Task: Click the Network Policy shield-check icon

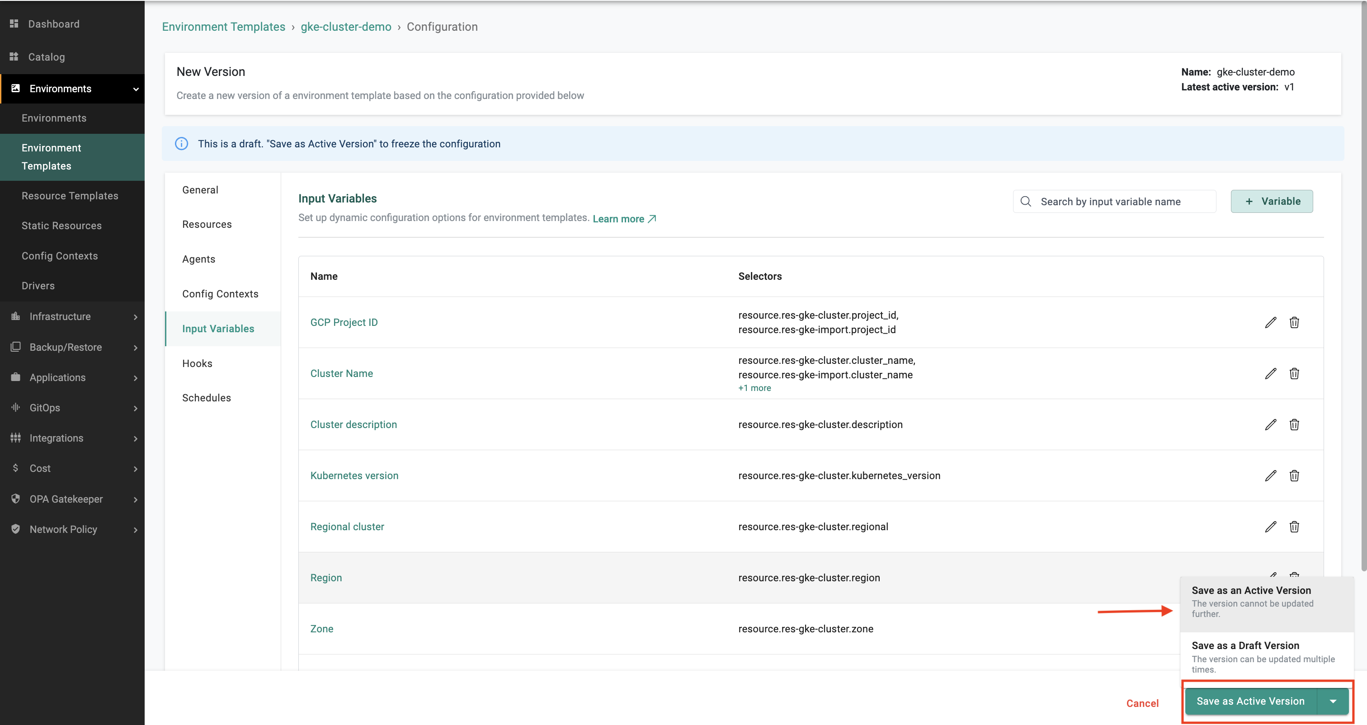Action: pyautogui.click(x=16, y=529)
